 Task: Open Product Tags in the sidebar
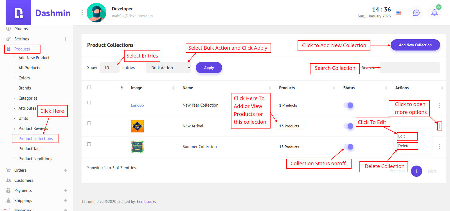[x=30, y=149]
